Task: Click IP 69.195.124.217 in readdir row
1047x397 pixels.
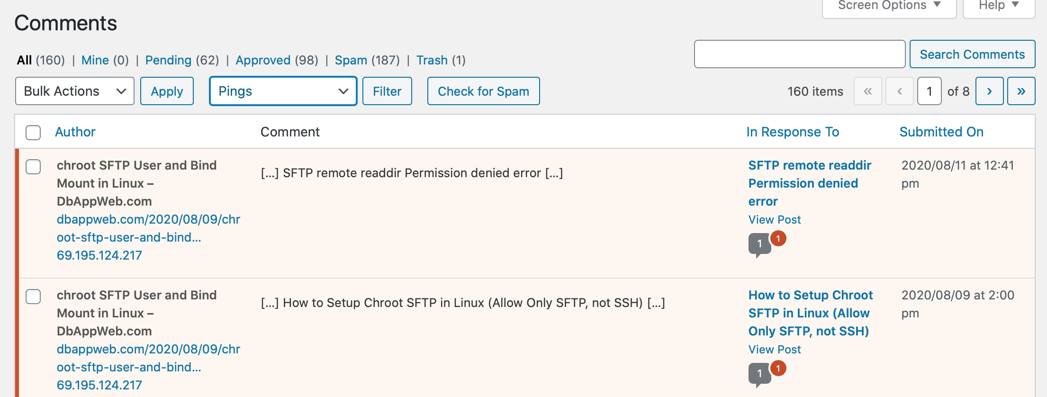Action: tap(99, 255)
